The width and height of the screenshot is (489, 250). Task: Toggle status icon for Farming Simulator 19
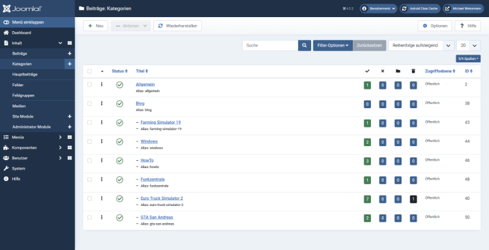(x=119, y=123)
